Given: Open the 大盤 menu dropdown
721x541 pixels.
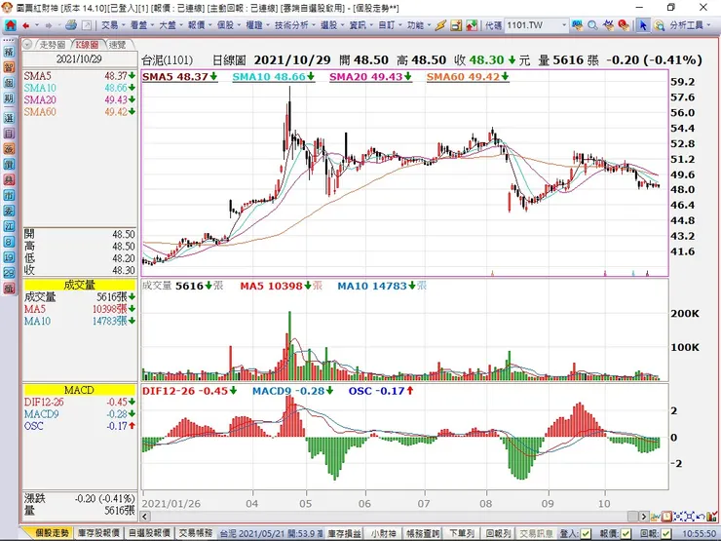Looking at the screenshot, I should (171, 25).
